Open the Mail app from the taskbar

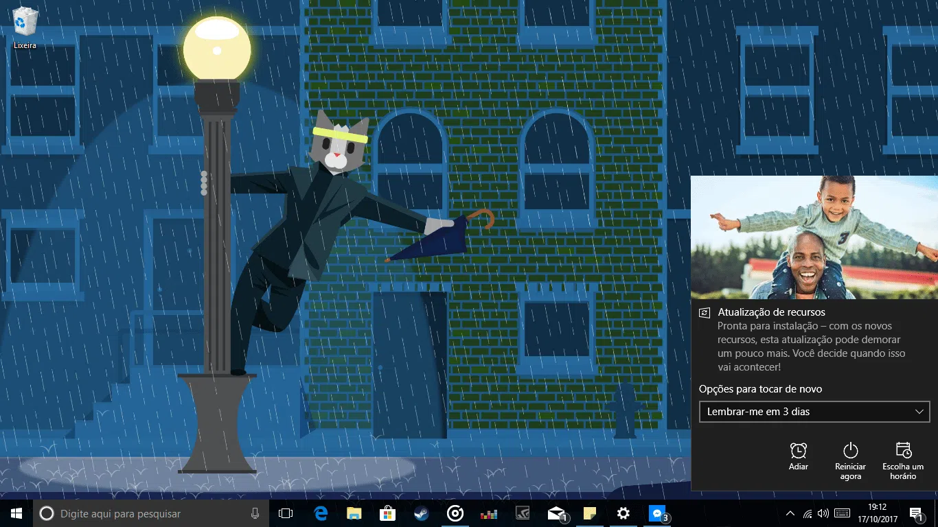point(556,513)
